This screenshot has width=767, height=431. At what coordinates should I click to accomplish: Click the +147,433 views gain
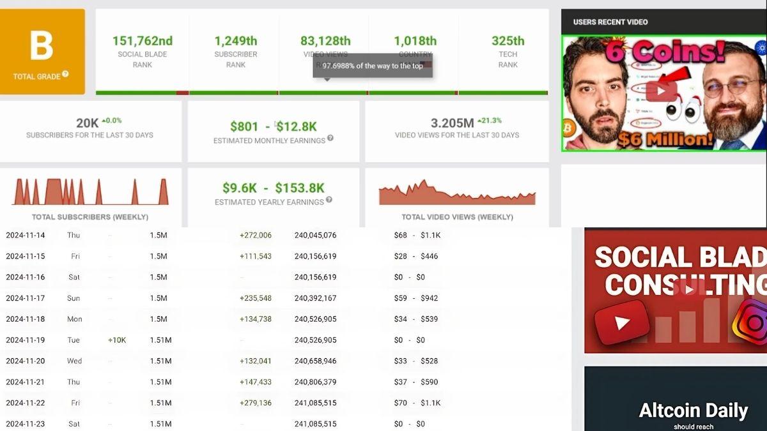pyautogui.click(x=256, y=382)
